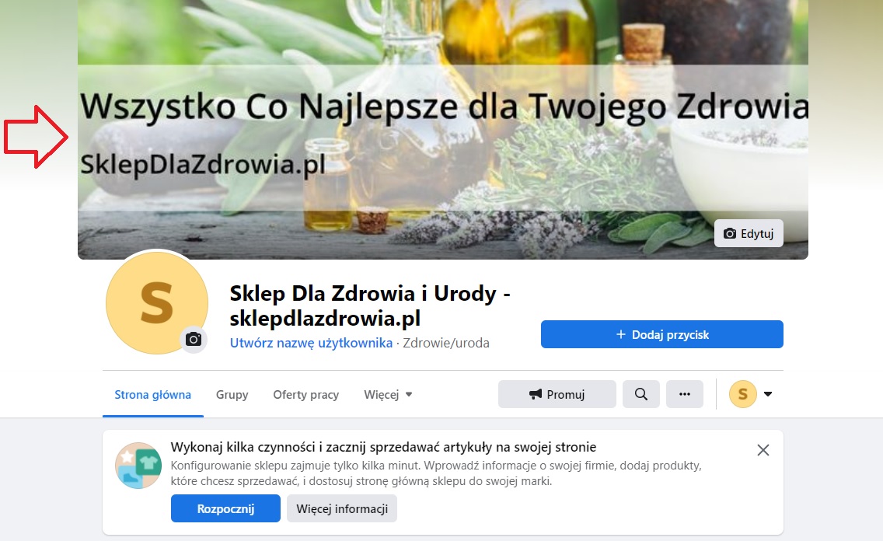Click the Edytuj cover photo button

[749, 233]
